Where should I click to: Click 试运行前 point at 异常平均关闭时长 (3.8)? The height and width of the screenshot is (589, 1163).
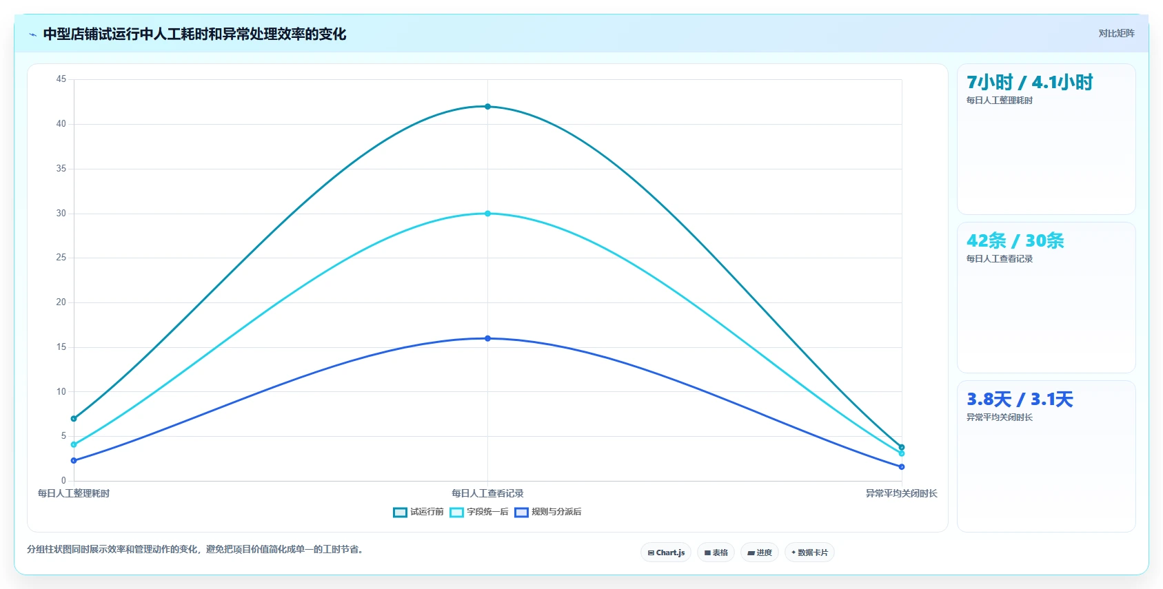901,447
